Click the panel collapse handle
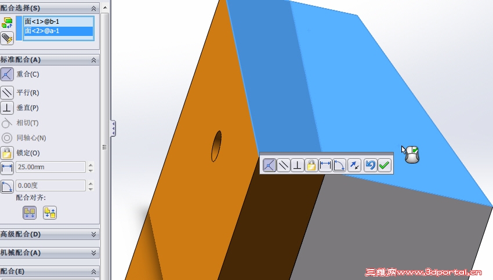The width and height of the screenshot is (493, 280). (113, 129)
